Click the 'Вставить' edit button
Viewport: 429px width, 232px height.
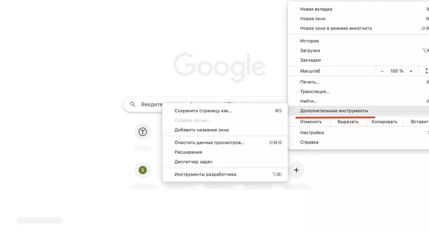(416, 122)
